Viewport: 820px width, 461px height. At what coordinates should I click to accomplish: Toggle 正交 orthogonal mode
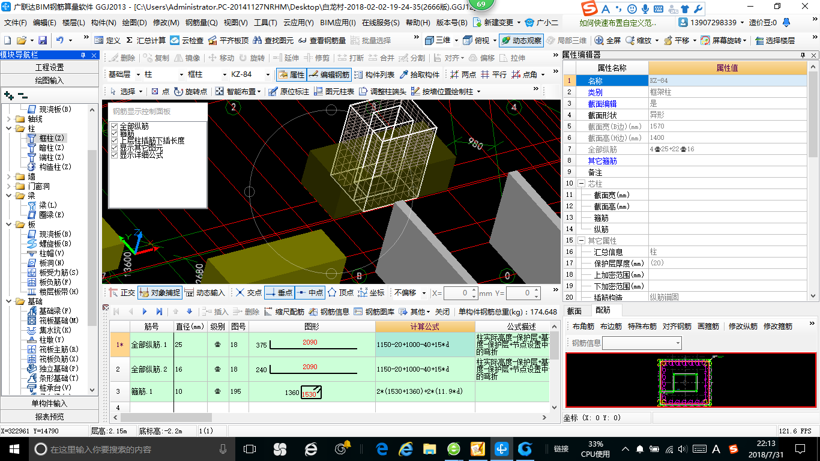point(122,292)
